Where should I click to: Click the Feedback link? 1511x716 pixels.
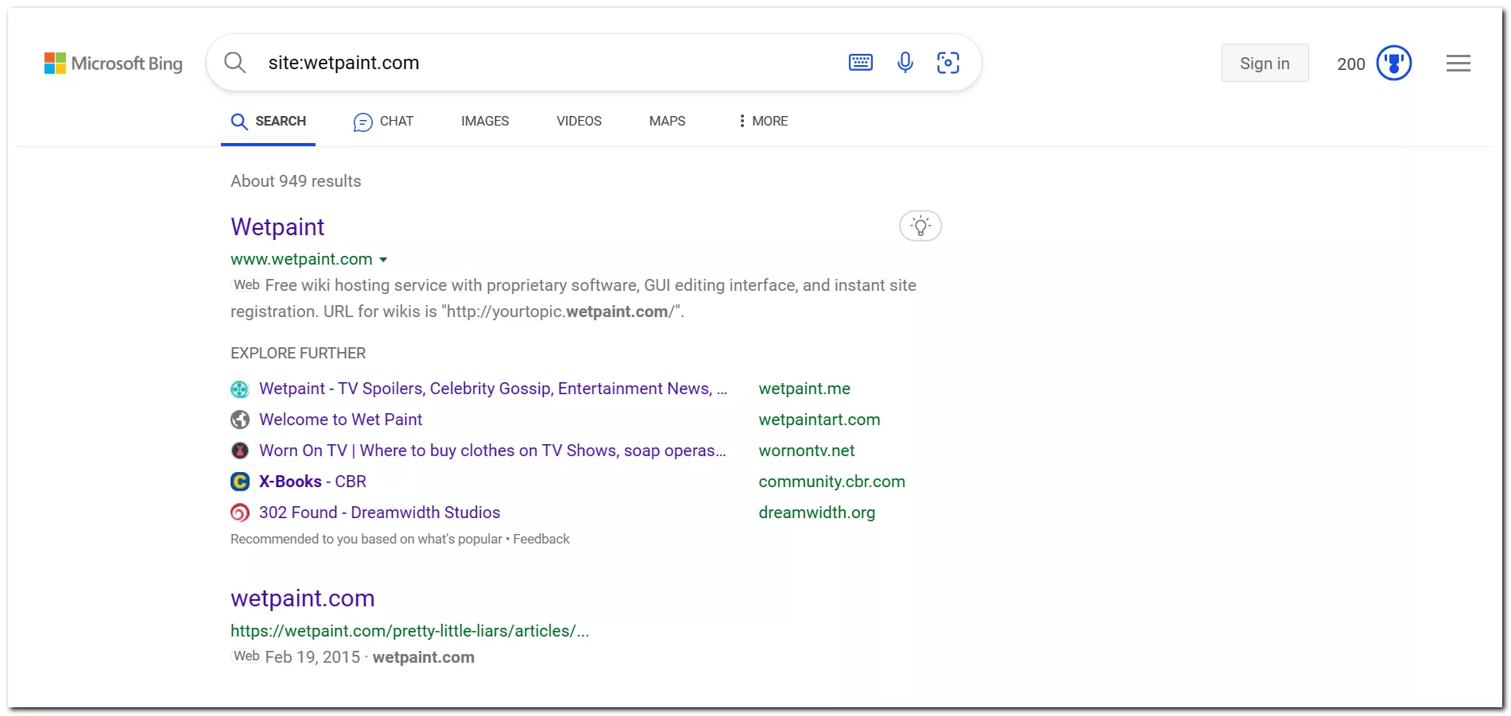click(x=541, y=539)
